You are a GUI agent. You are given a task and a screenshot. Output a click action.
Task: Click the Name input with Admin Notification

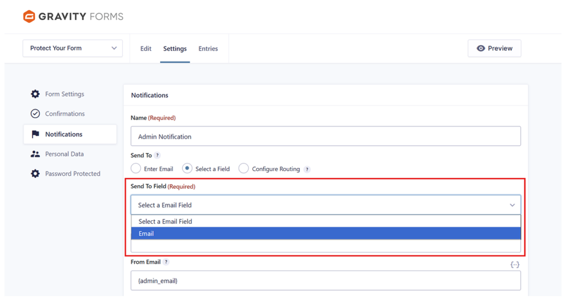pos(326,136)
